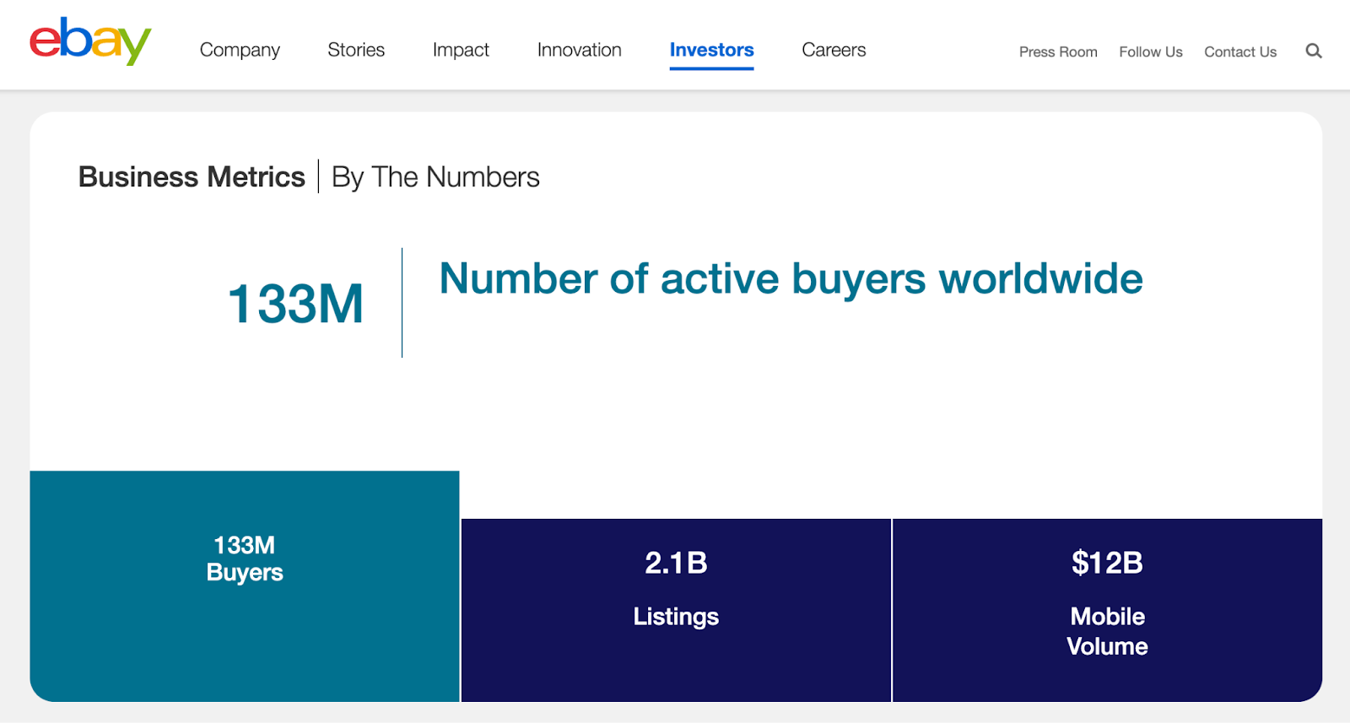Screen dimensions: 1350x723
Task: Select Innovation in the navigation bar
Action: (x=580, y=51)
